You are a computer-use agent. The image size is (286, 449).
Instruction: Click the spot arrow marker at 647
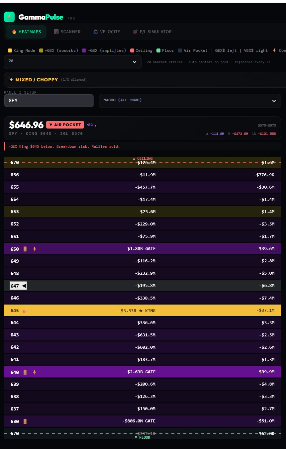24,286
